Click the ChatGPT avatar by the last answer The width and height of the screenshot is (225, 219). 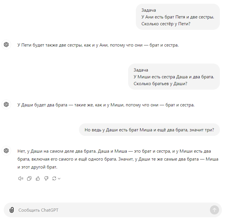6,151
